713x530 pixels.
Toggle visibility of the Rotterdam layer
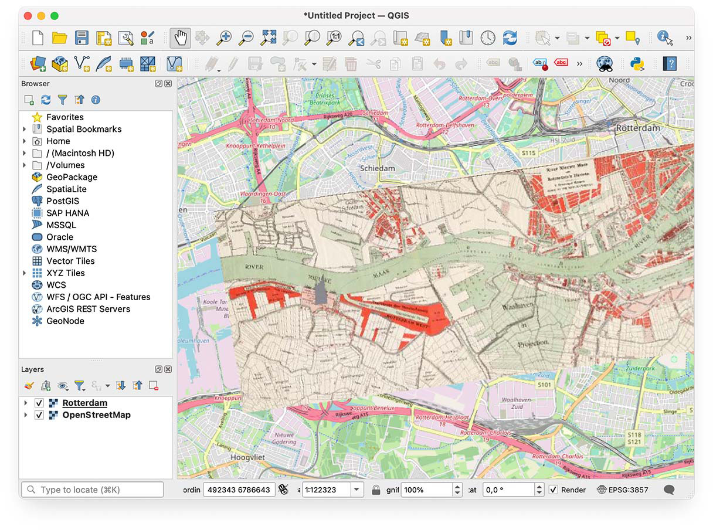(x=39, y=403)
